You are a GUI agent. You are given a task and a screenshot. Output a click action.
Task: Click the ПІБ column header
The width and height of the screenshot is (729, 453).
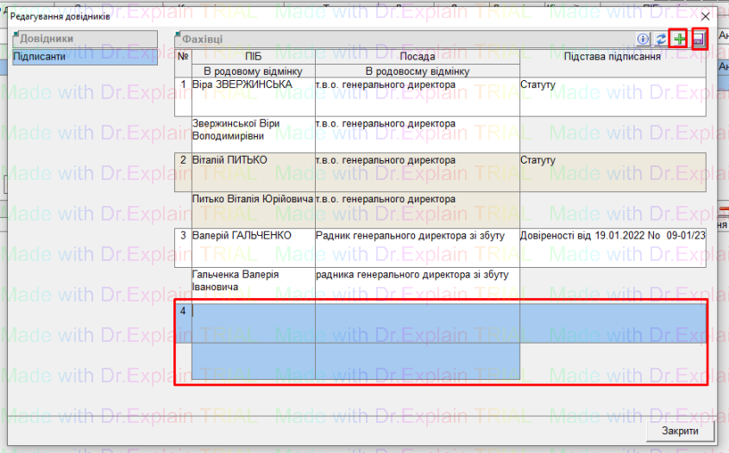pyautogui.click(x=254, y=56)
